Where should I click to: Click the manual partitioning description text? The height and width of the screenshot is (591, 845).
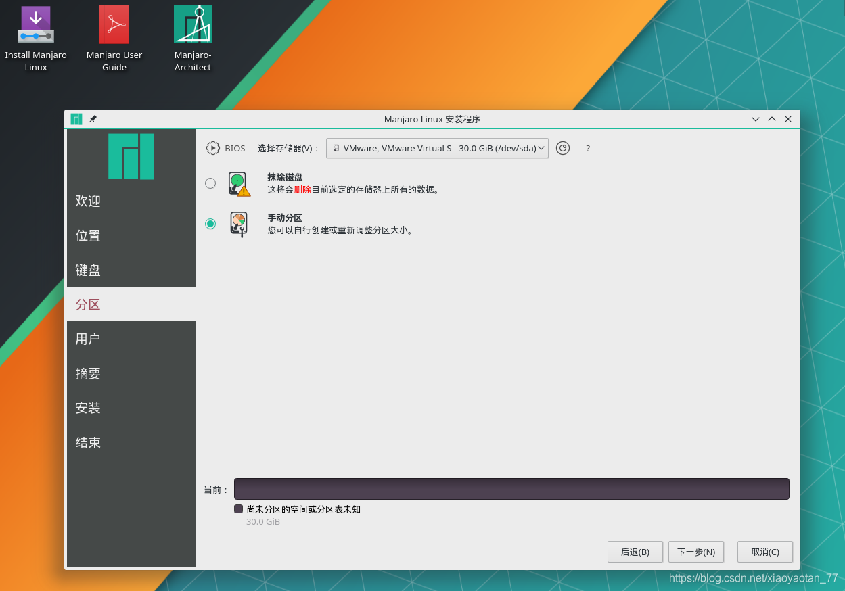340,230
